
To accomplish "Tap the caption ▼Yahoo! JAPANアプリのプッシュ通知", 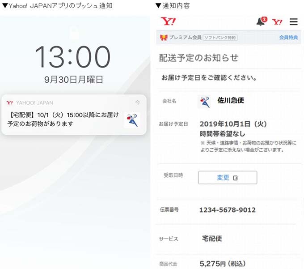I will pos(57,6).
